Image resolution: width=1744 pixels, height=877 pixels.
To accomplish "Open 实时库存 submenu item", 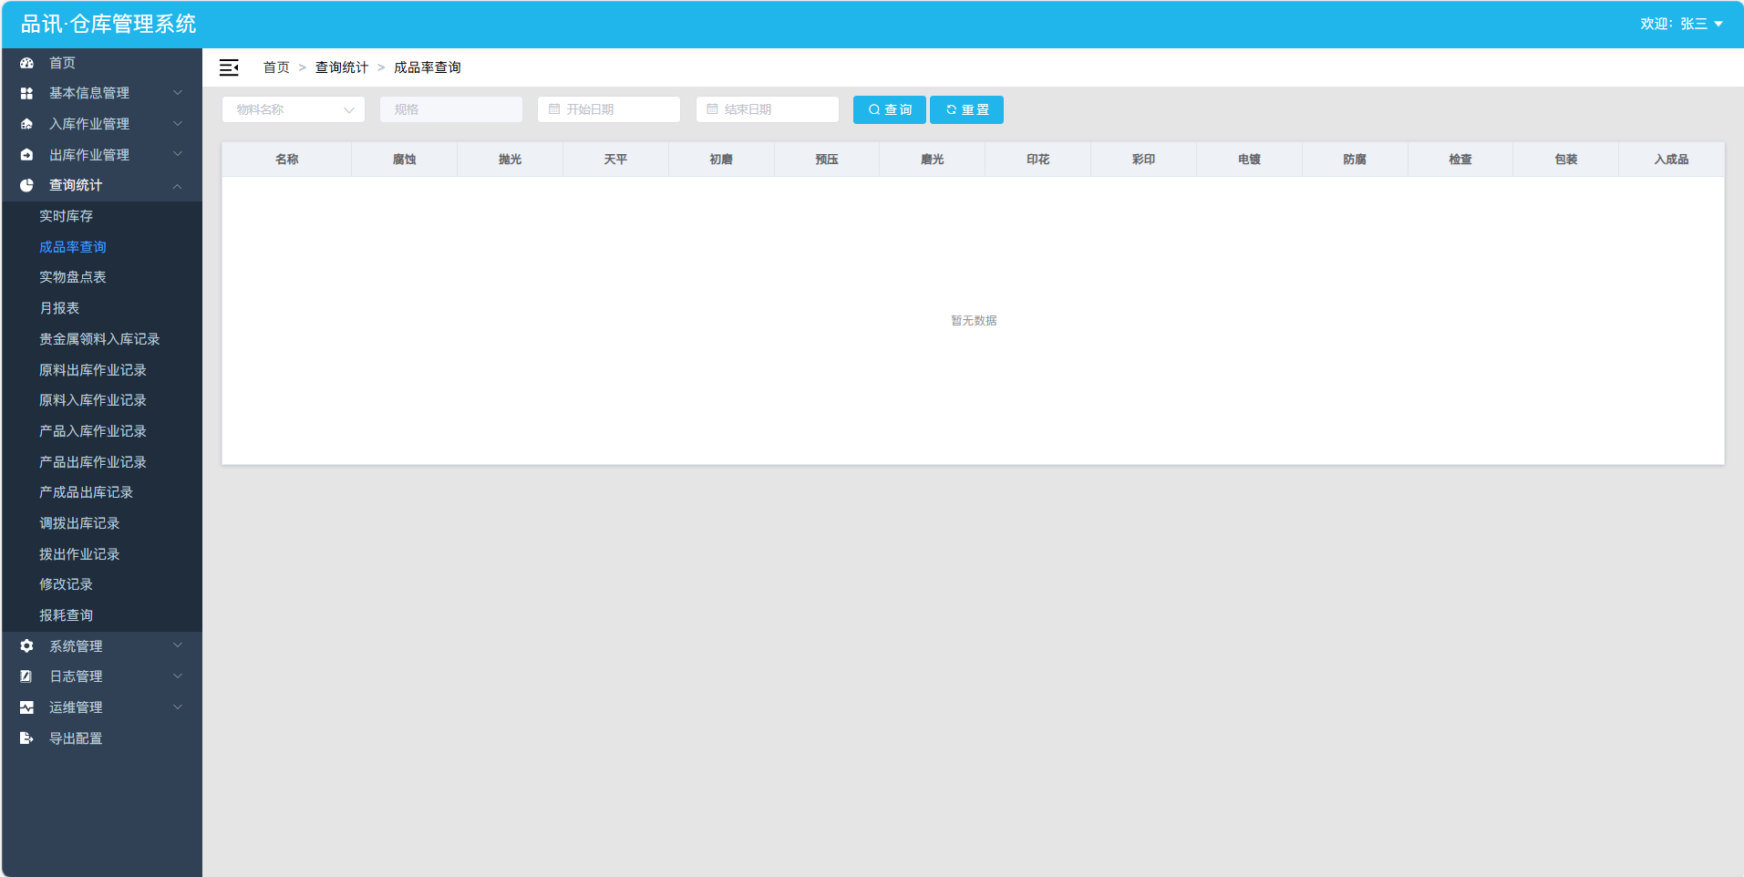I will coord(102,216).
